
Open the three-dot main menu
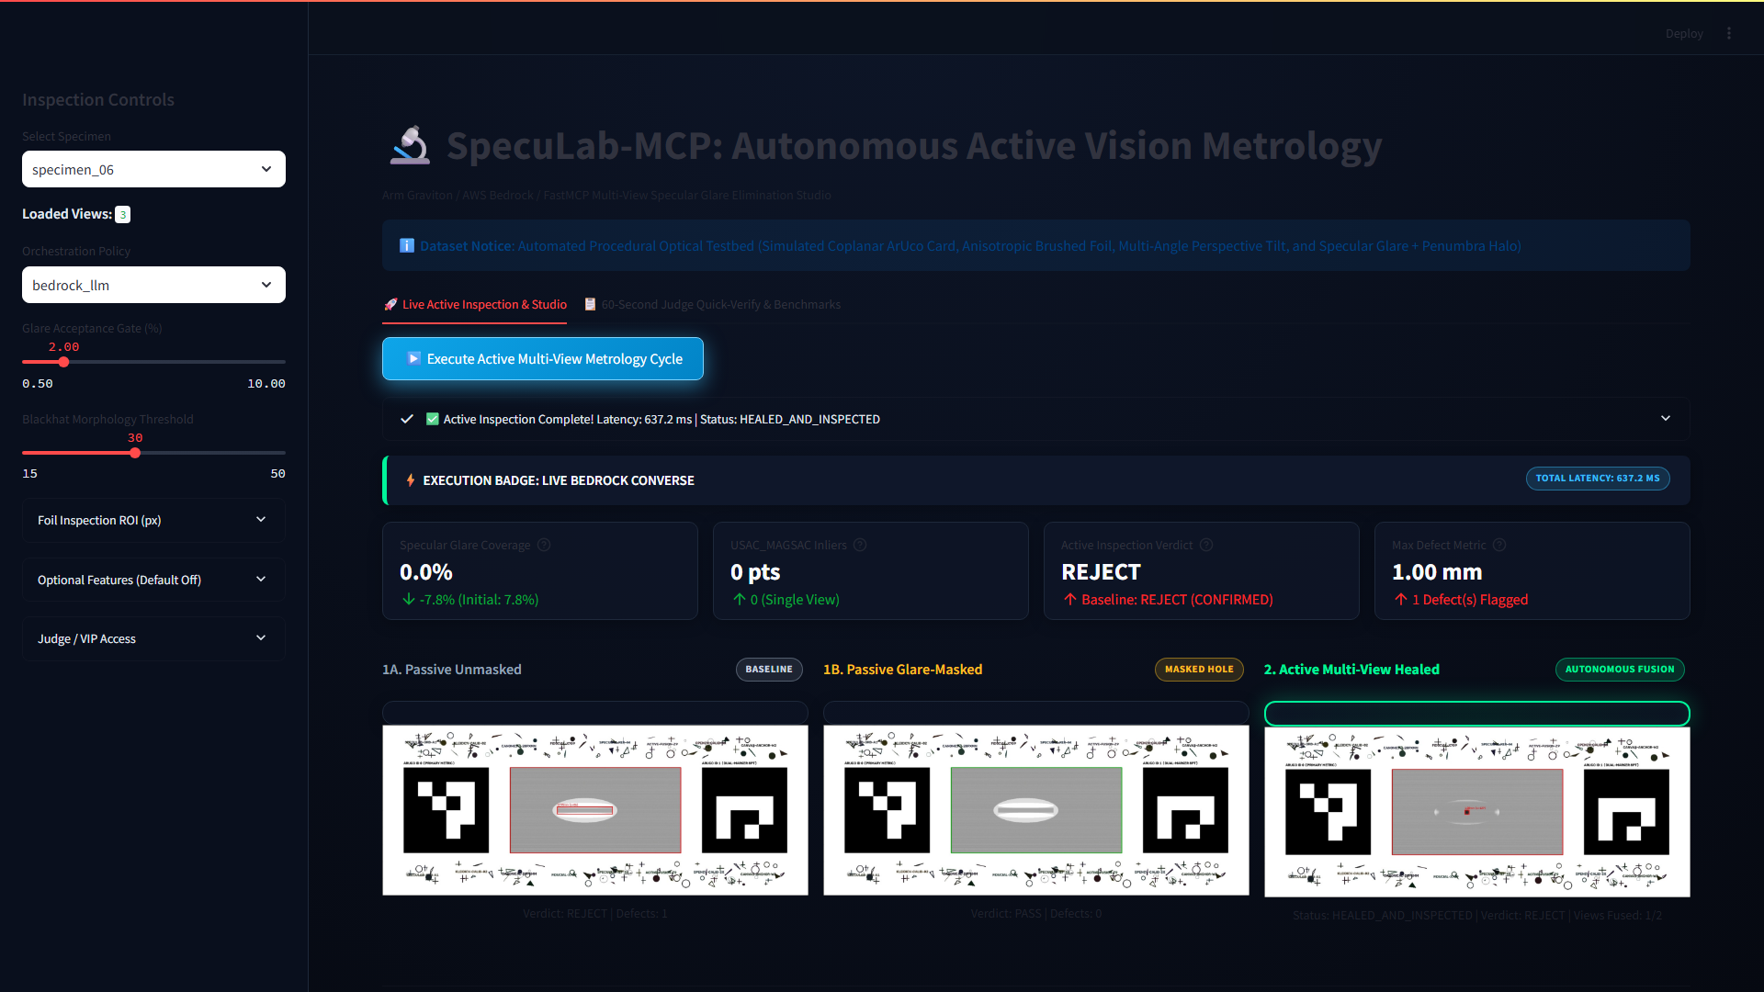(1729, 33)
